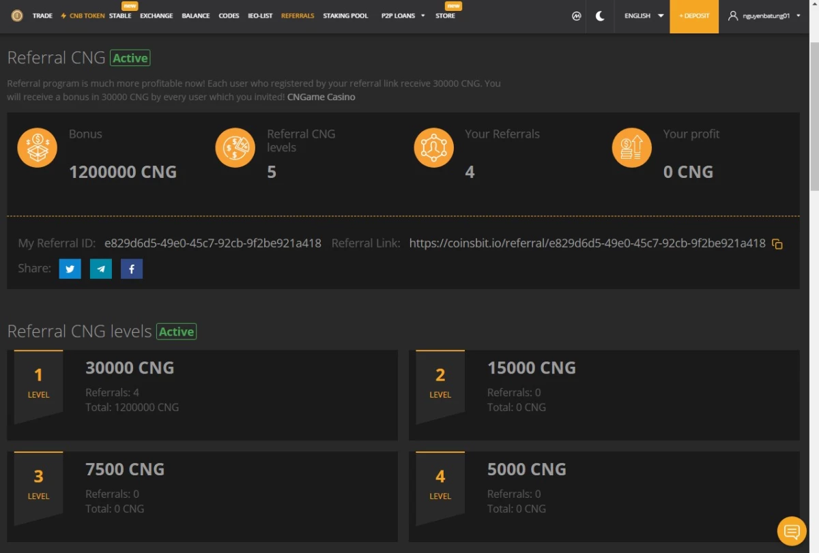Viewport: 819px width, 553px height.
Task: Open the BALANCE page
Action: tap(196, 16)
